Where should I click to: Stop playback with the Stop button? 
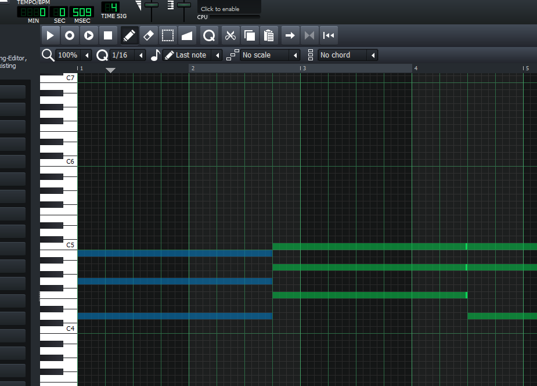(x=108, y=35)
